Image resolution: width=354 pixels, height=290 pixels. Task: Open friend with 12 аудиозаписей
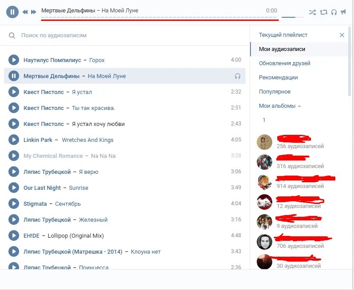(x=264, y=202)
